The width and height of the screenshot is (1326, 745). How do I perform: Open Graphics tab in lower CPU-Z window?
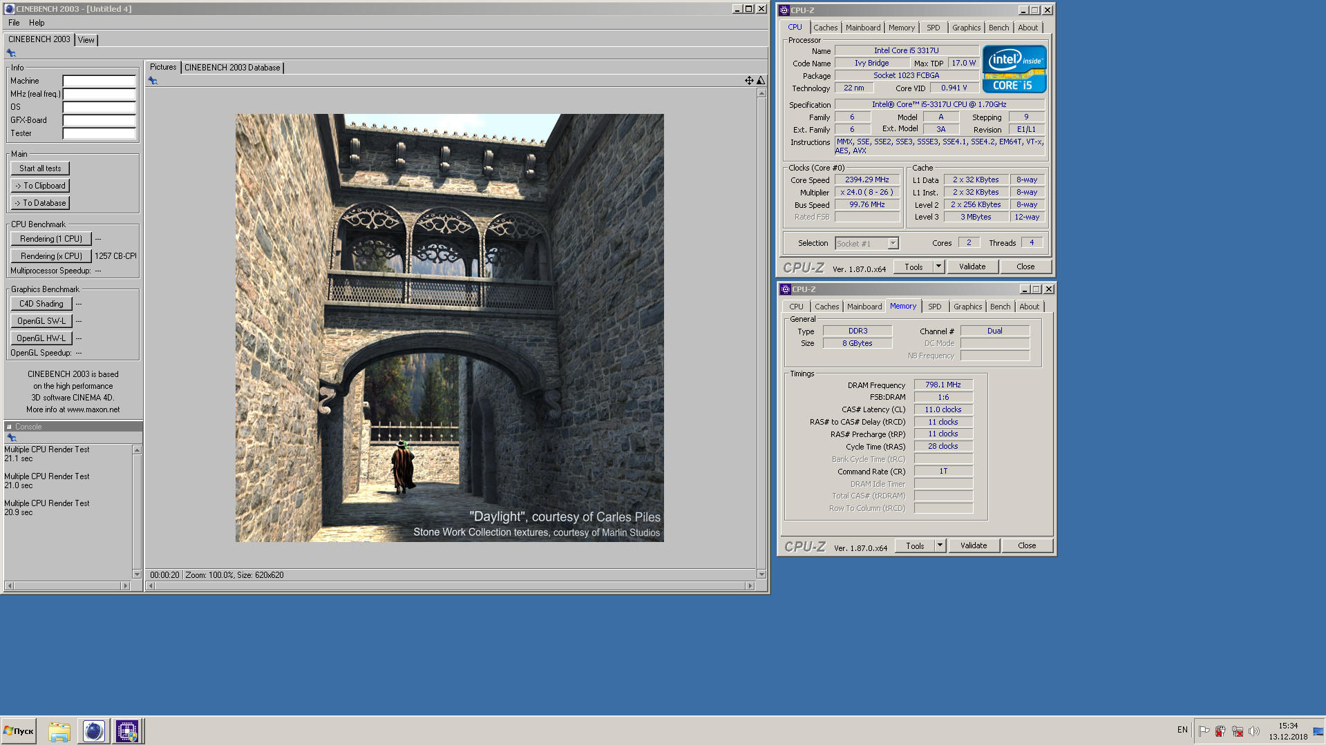(x=967, y=307)
